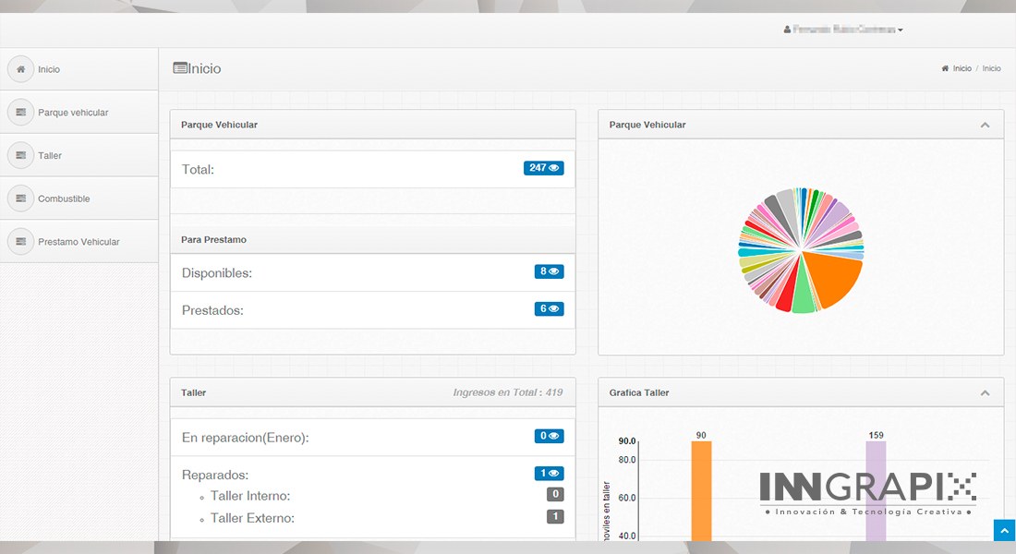View the Prestados 6 eye badge
This screenshot has width=1016, height=554.
[x=549, y=309]
